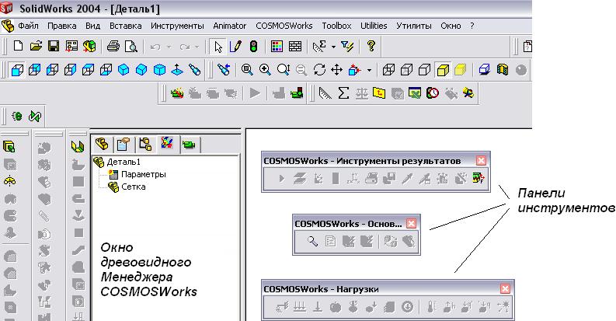Click the table grid icon beside color
The width and height of the screenshot is (616, 321).
(x=295, y=47)
